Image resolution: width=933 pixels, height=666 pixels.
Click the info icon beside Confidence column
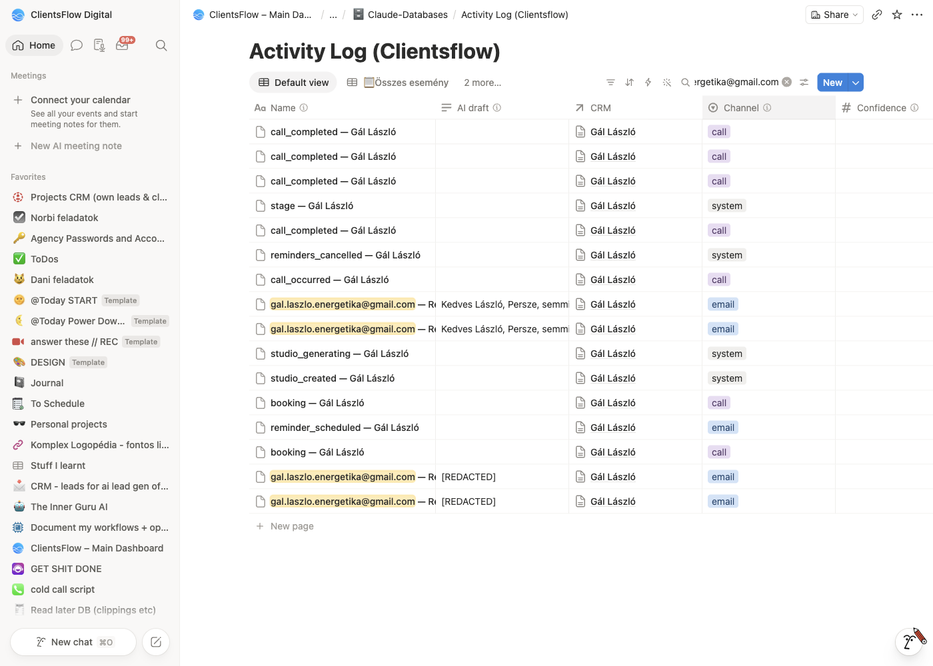coord(914,108)
